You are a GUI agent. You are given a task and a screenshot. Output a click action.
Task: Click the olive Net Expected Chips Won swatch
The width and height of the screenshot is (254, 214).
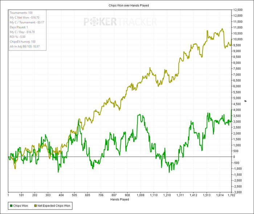click(x=36, y=206)
